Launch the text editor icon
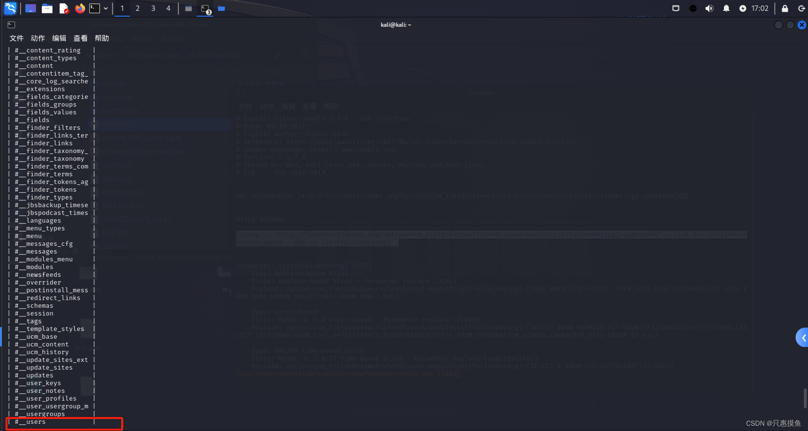The width and height of the screenshot is (808, 431). (64, 8)
